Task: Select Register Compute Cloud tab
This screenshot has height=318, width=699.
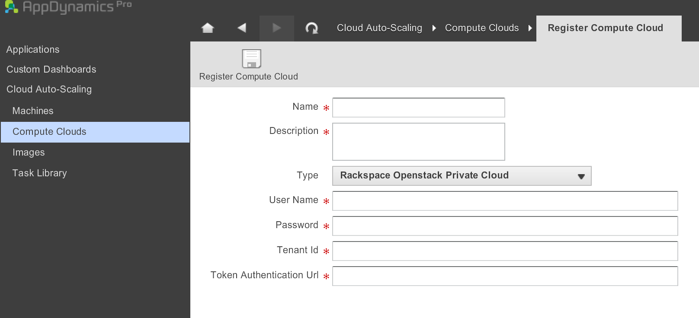Action: pyautogui.click(x=609, y=29)
